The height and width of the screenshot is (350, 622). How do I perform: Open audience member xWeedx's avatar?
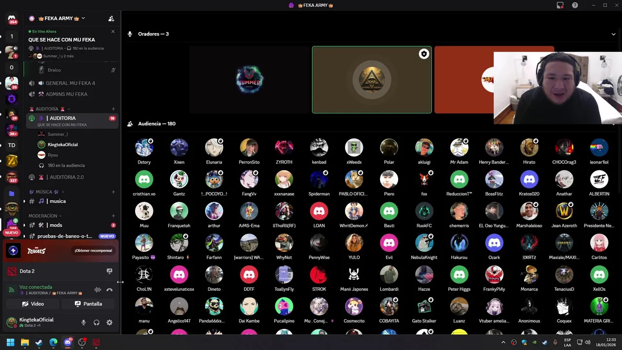pyautogui.click(x=354, y=148)
